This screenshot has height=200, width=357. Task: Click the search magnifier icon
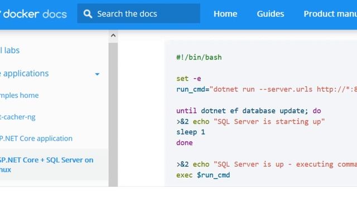[88, 14]
